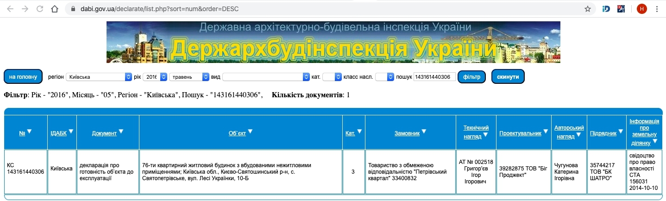Click the пошук search field
666x201 pixels.
pos(434,77)
